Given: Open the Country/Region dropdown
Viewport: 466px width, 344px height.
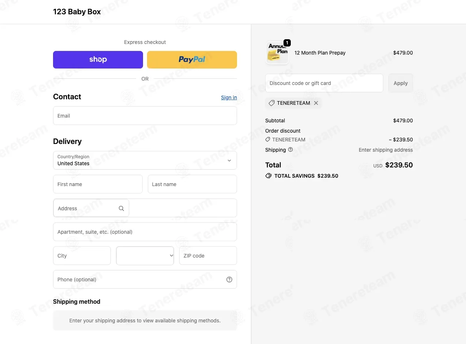Looking at the screenshot, I should pos(145,160).
